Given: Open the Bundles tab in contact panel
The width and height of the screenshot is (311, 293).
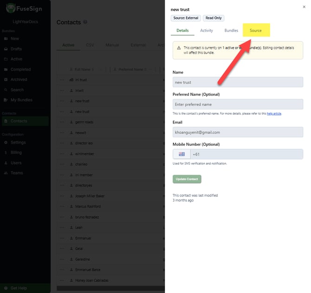Looking at the screenshot, I should [231, 30].
